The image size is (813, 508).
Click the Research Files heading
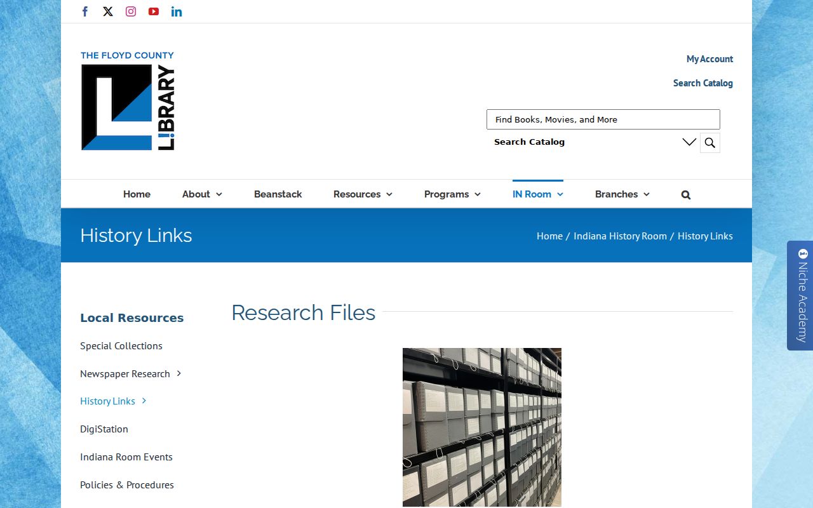tap(304, 312)
